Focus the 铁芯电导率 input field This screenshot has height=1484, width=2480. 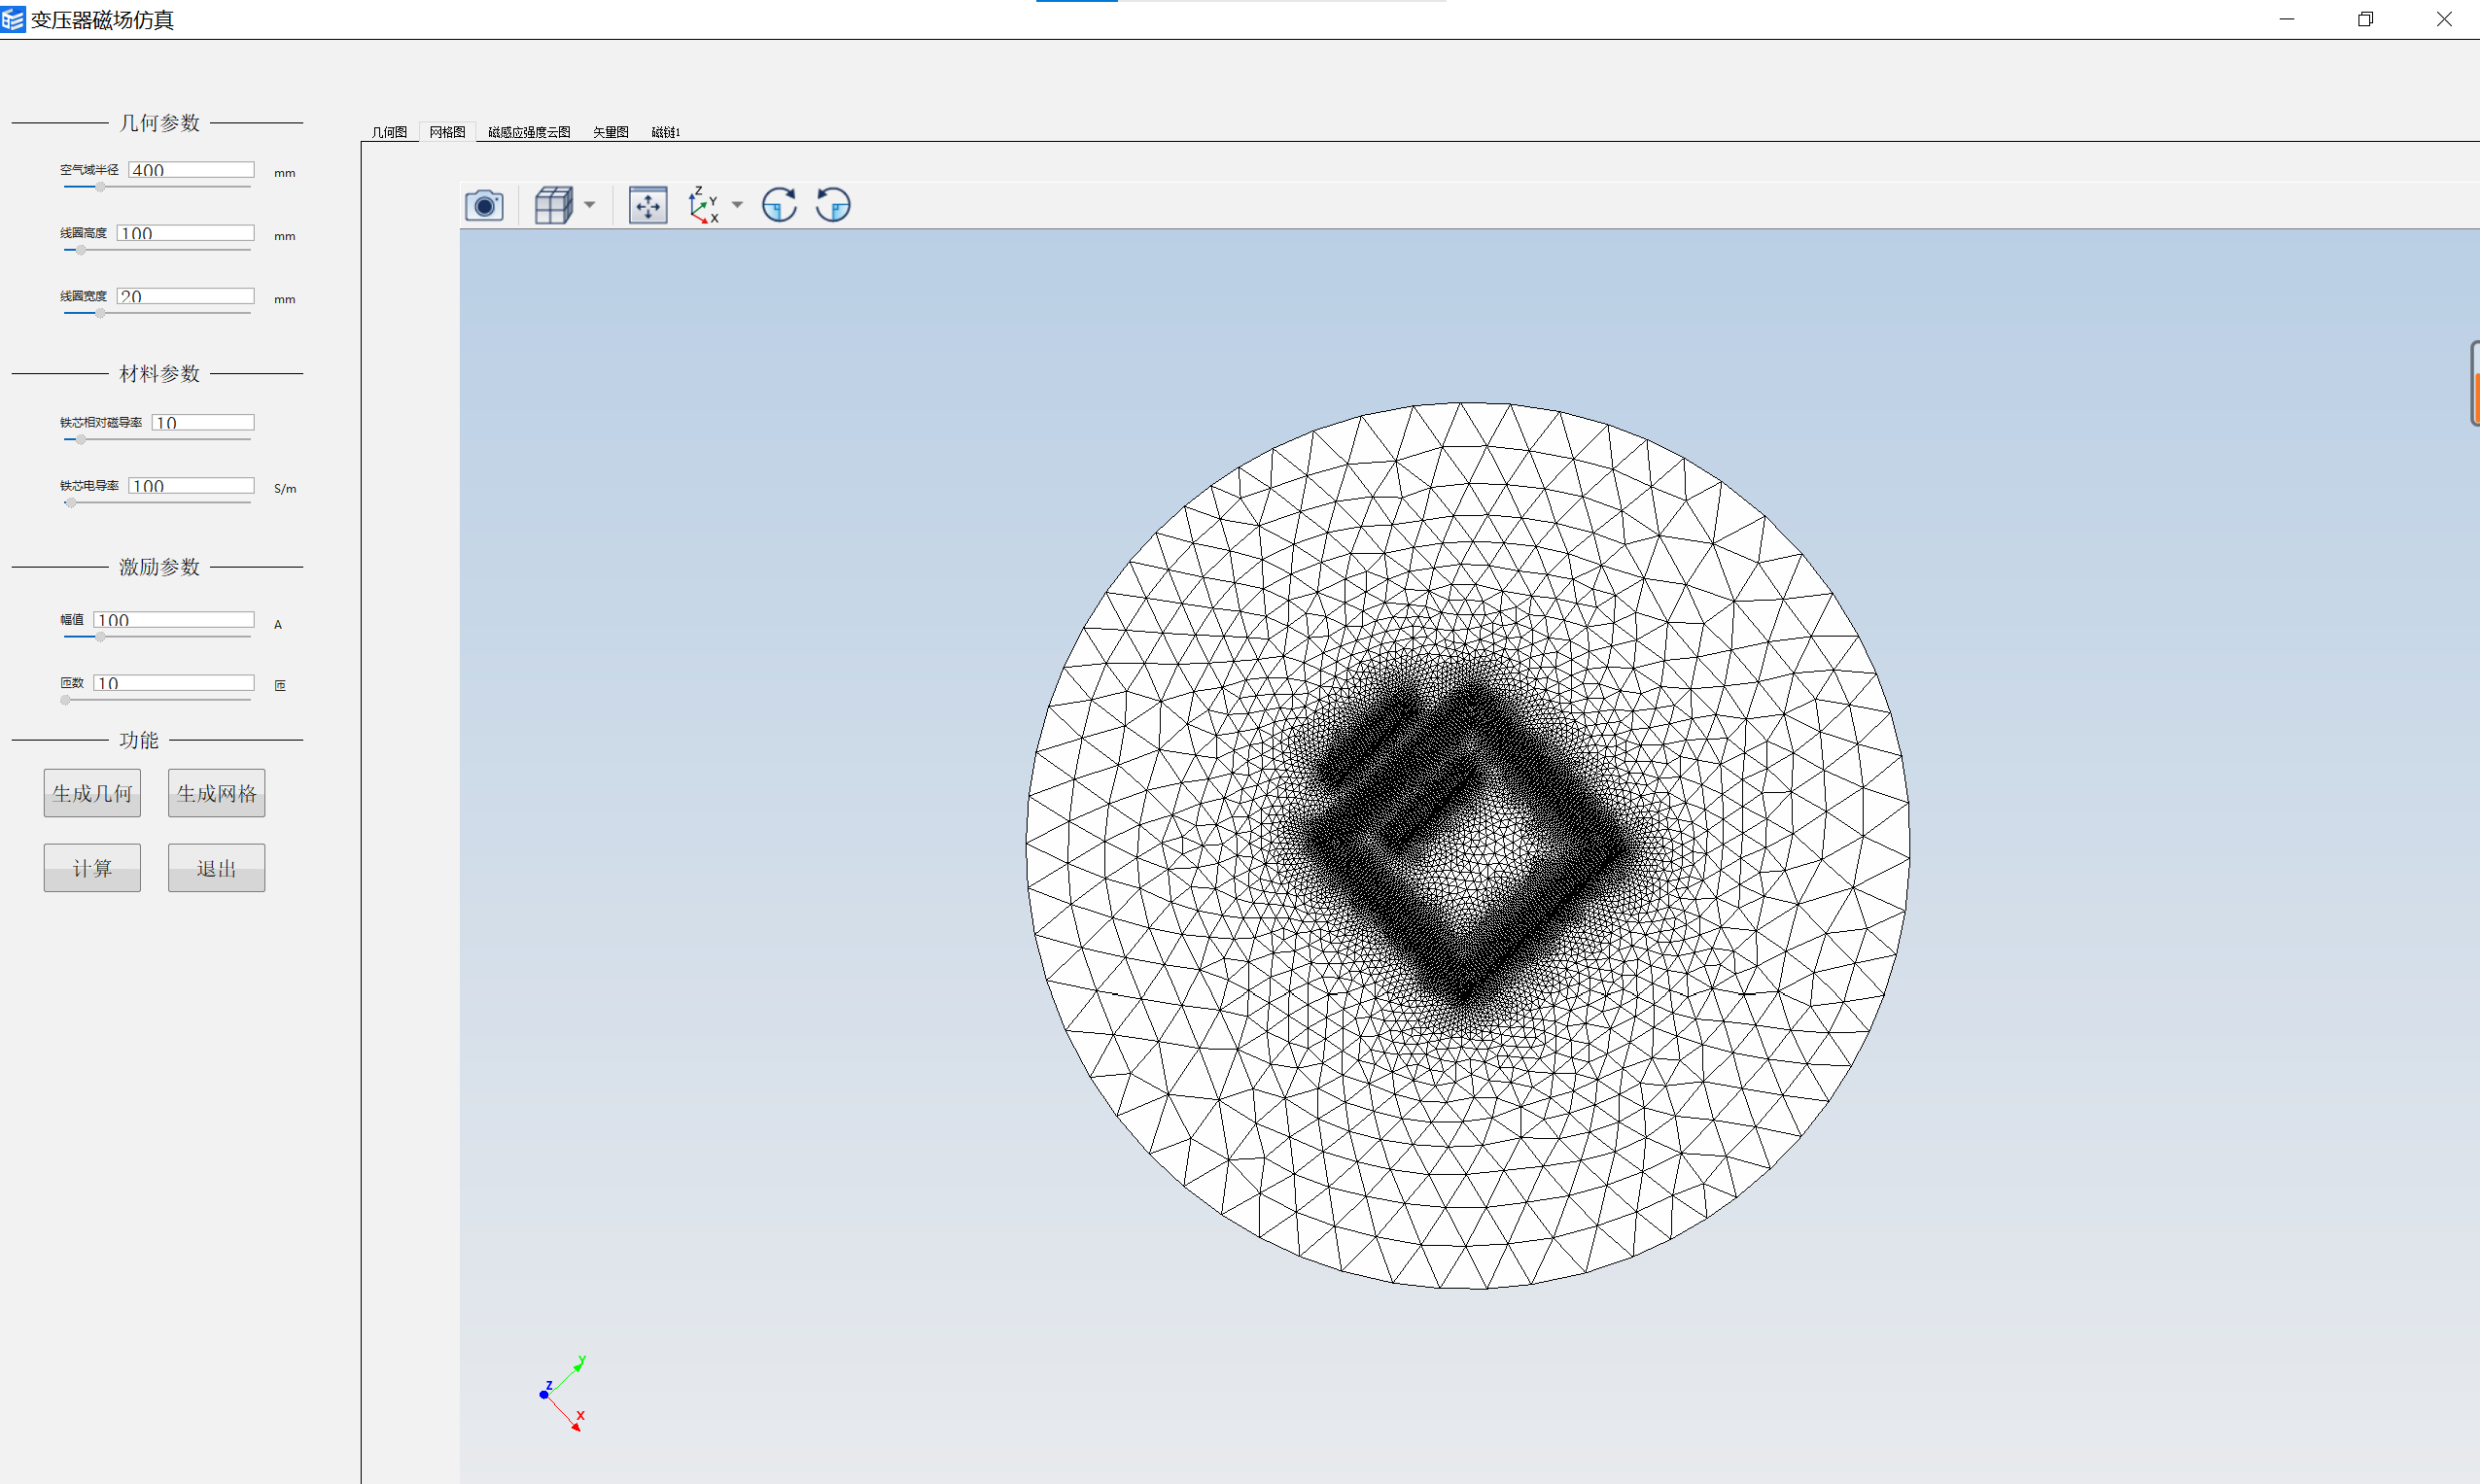tap(192, 485)
